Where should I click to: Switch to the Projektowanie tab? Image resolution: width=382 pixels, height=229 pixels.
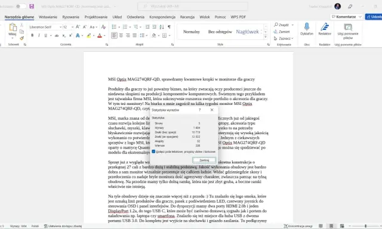[96, 17]
